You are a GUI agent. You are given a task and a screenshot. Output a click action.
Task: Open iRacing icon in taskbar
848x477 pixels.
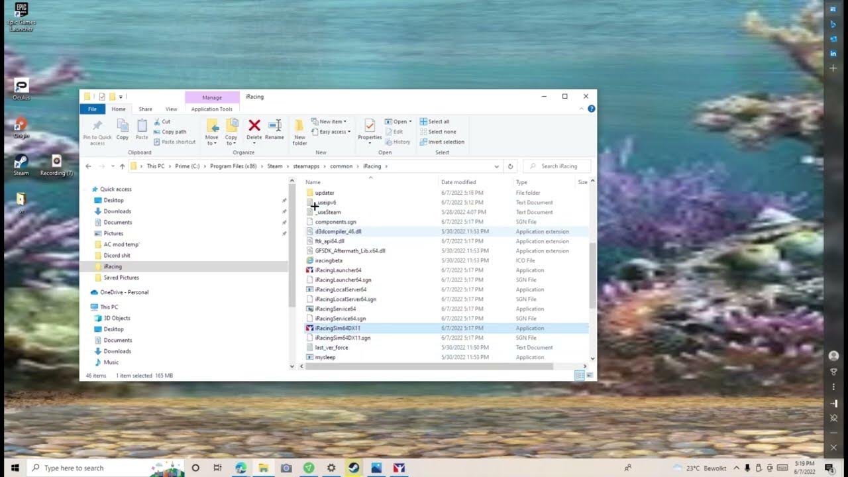(399, 468)
